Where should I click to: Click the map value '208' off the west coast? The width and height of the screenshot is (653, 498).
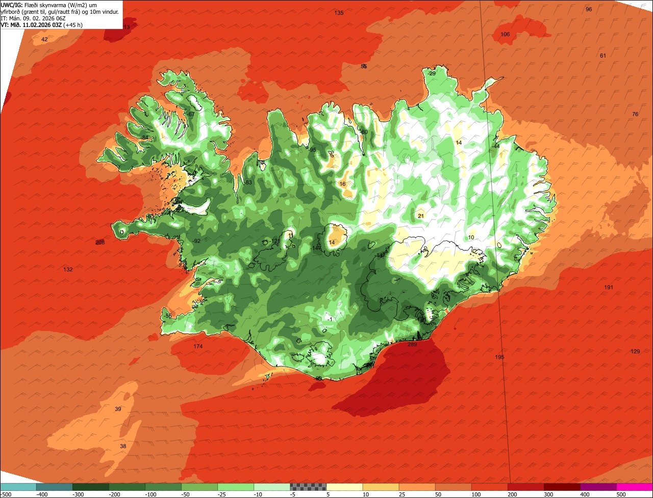(100, 242)
